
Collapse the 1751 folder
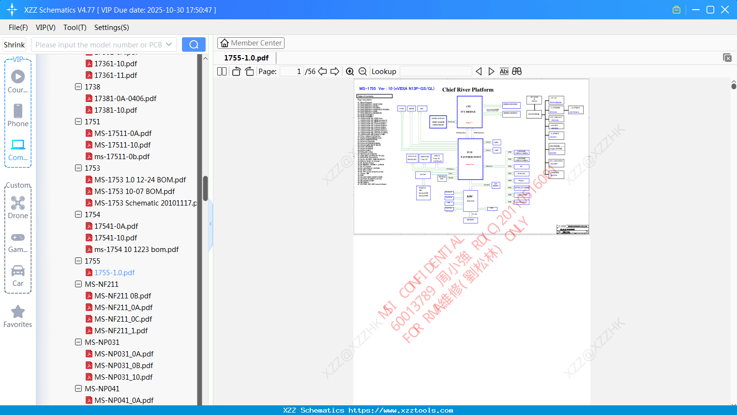point(78,121)
